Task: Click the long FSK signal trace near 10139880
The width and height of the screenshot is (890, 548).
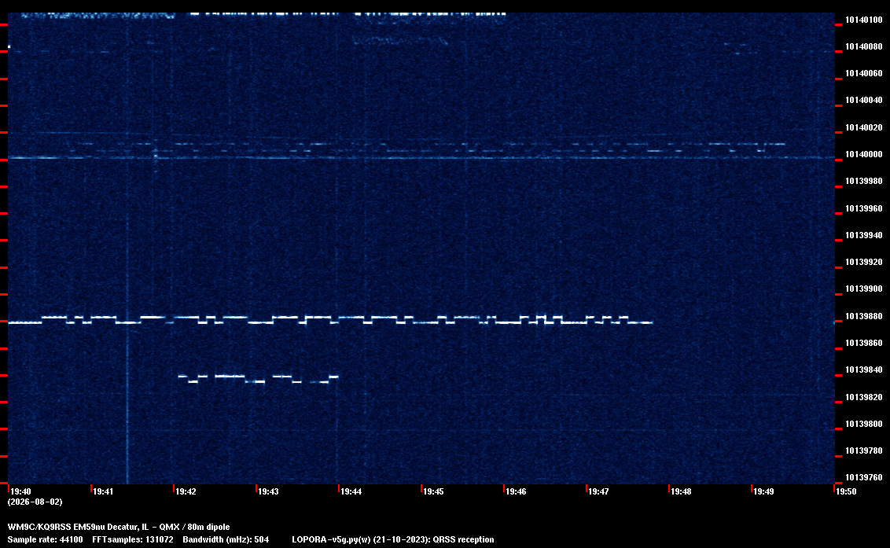Action: coord(330,319)
